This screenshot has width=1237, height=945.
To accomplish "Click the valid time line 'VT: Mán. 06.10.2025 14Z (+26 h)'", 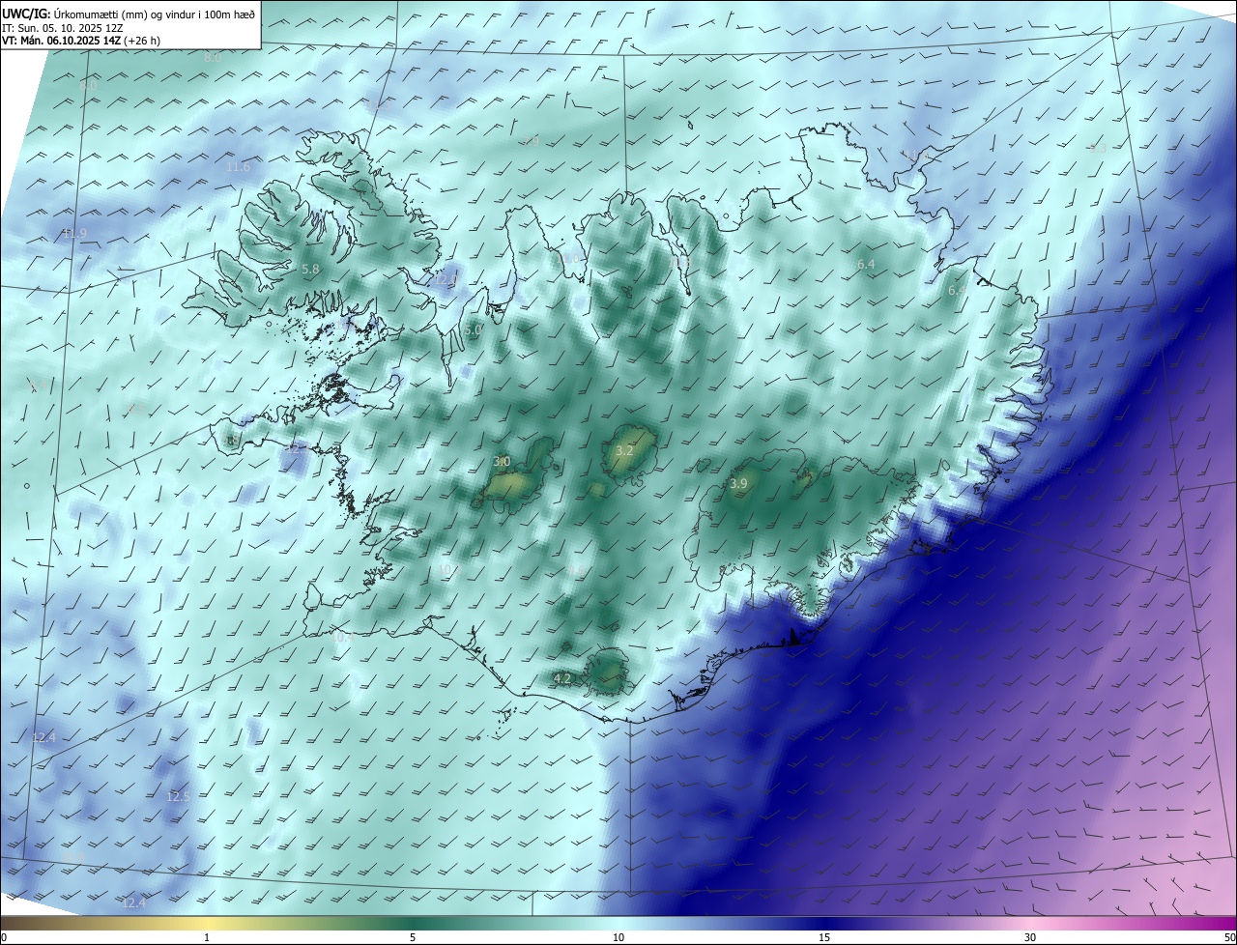I will pyautogui.click(x=81, y=41).
